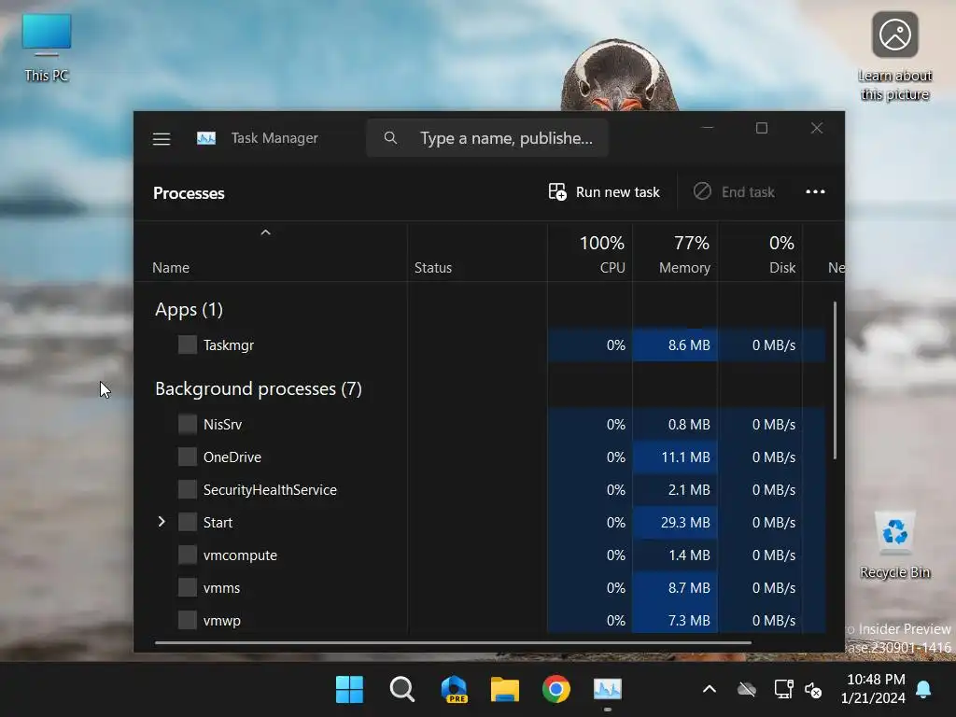Image resolution: width=956 pixels, height=717 pixels.
Task: Open the Windows Start button on taskbar
Action: [349, 690]
